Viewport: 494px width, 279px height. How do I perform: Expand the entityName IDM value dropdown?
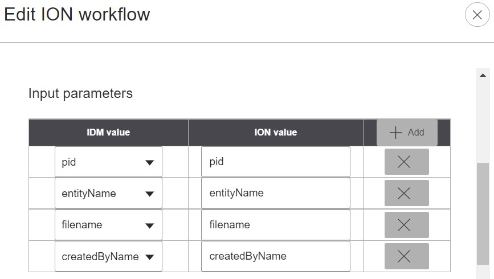coord(108,194)
